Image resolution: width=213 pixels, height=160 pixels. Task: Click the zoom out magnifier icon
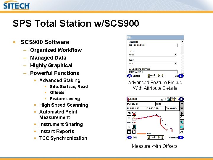pos(182,127)
